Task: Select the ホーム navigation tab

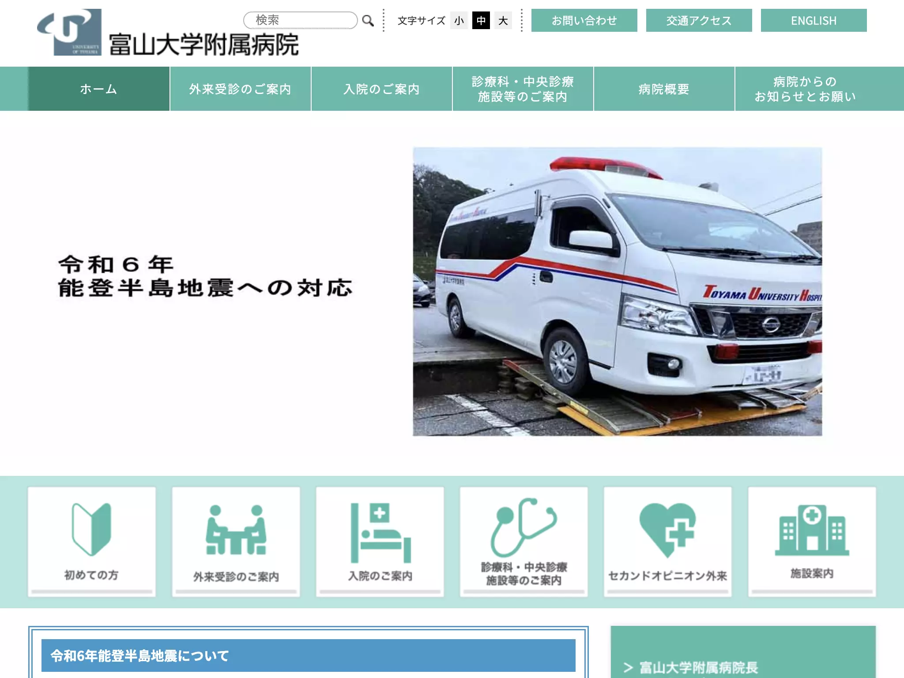Action: tap(99, 89)
